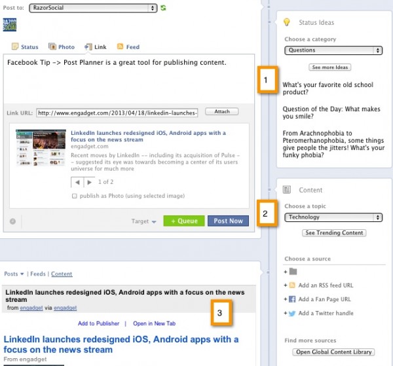393x366 pixels.
Task: Click the gray folder icon under Choose a source
Action: click(x=293, y=271)
